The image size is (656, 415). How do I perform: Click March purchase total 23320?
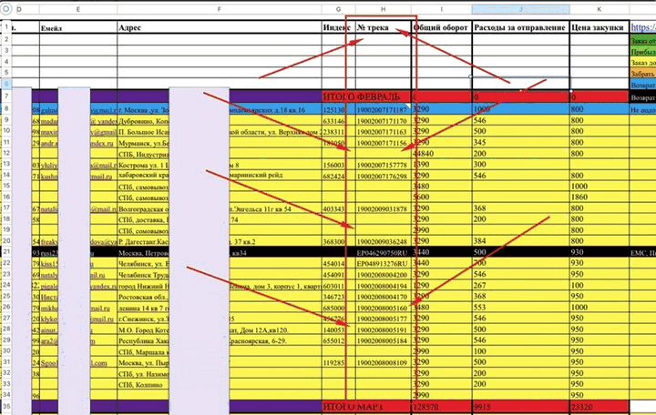point(600,406)
